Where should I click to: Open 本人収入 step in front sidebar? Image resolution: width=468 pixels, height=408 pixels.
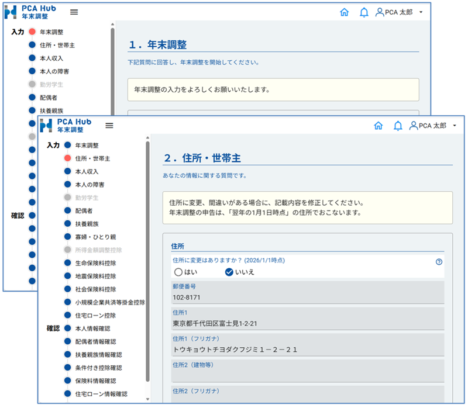pos(87,171)
